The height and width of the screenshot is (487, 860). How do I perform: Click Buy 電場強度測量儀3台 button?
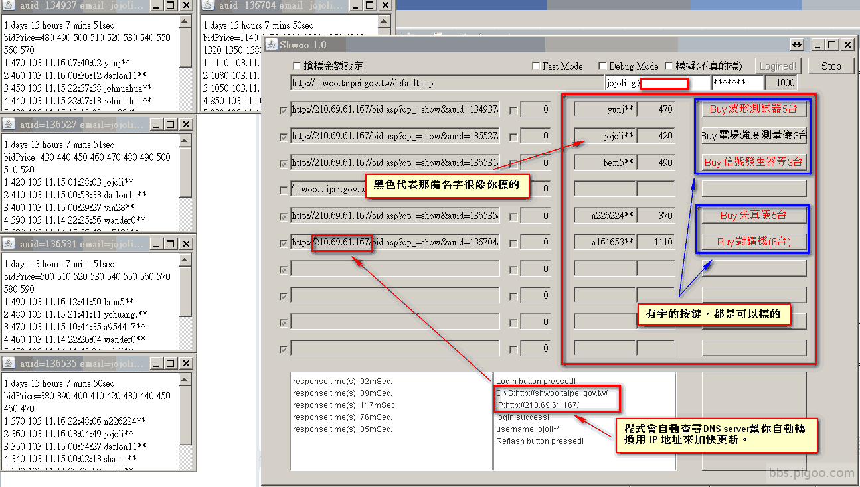pyautogui.click(x=754, y=136)
